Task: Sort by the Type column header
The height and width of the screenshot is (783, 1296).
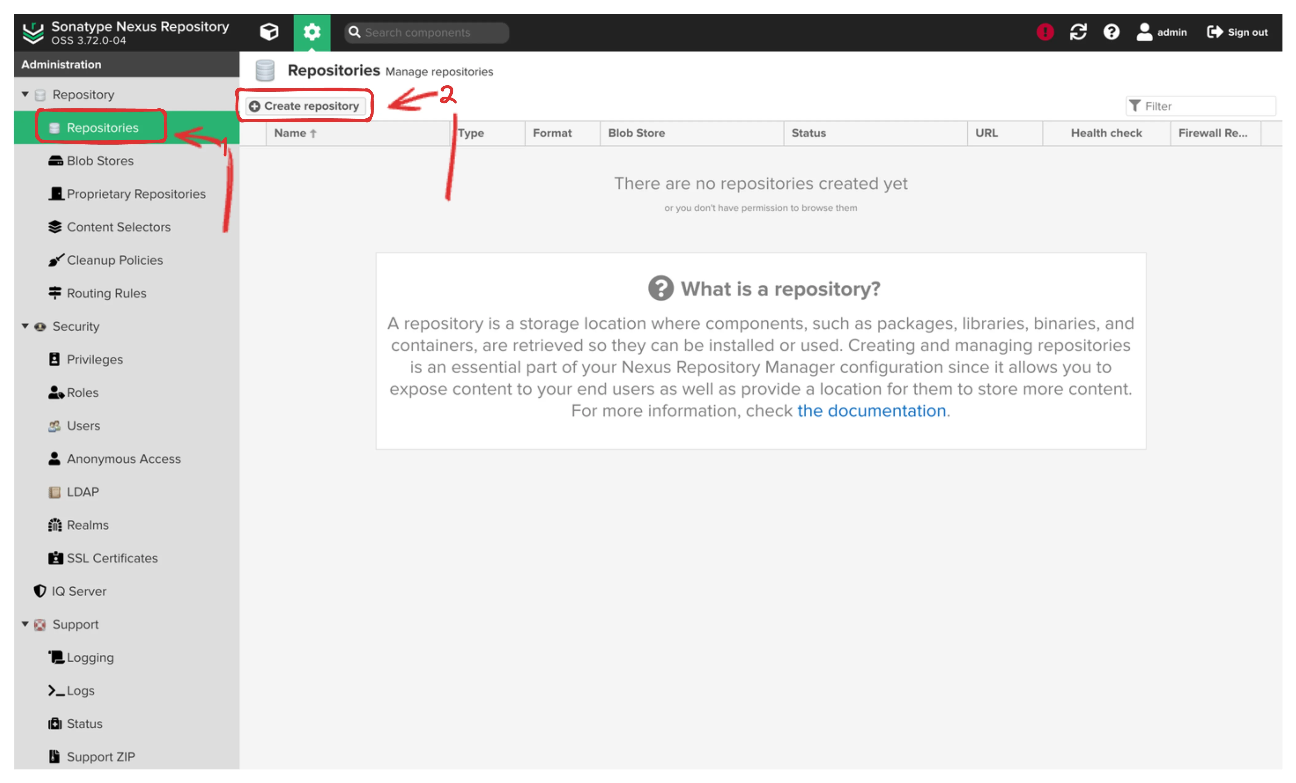Action: pyautogui.click(x=487, y=134)
